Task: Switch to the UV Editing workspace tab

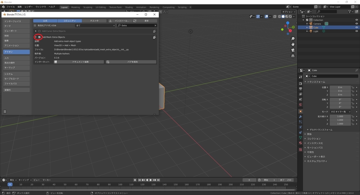Action: [101, 7]
